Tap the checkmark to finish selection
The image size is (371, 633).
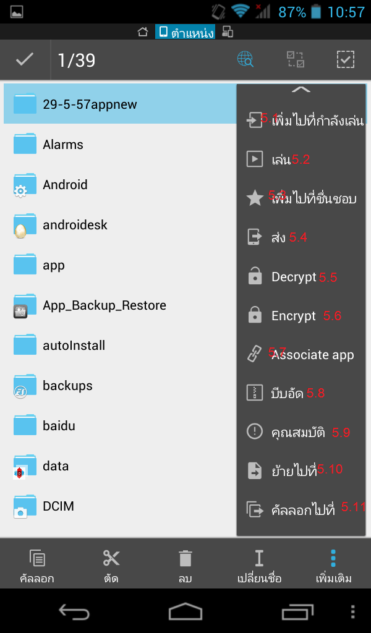(x=25, y=59)
